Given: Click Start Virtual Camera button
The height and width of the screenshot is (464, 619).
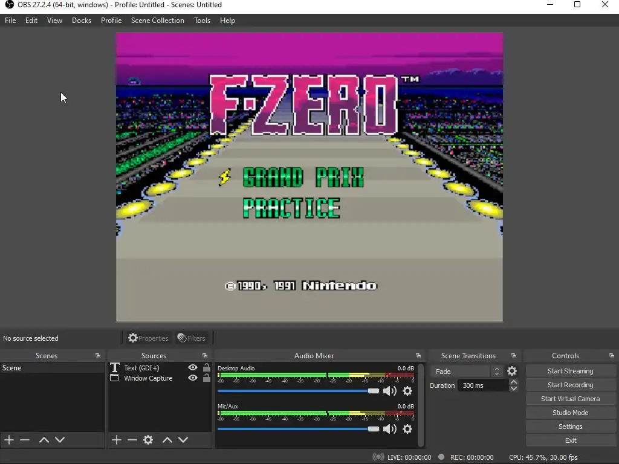Looking at the screenshot, I should coord(571,399).
